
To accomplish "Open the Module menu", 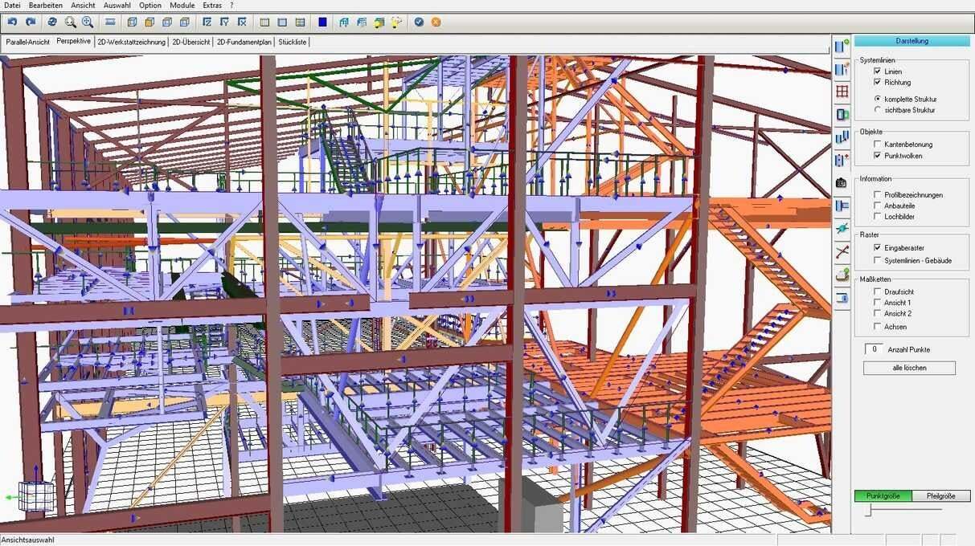I will point(182,5).
